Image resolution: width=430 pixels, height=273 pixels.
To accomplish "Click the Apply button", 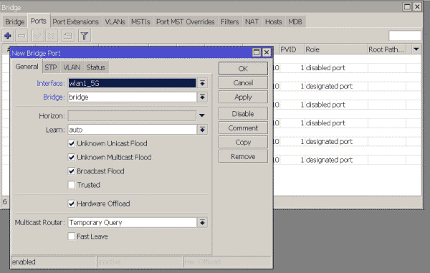I will tap(243, 97).
